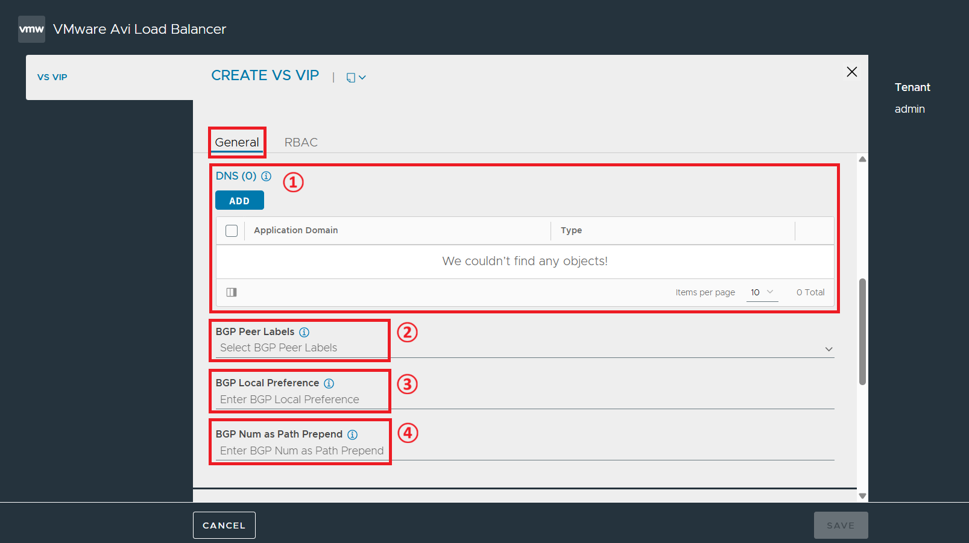The height and width of the screenshot is (543, 969).
Task: Close the Create VS VIP dialog
Action: [851, 72]
